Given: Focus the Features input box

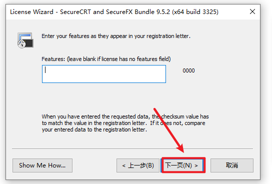Looking at the screenshot, I should click(x=104, y=74).
